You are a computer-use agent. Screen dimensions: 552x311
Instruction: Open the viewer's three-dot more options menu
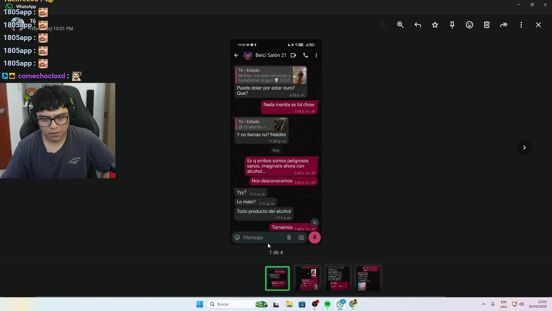[521, 25]
